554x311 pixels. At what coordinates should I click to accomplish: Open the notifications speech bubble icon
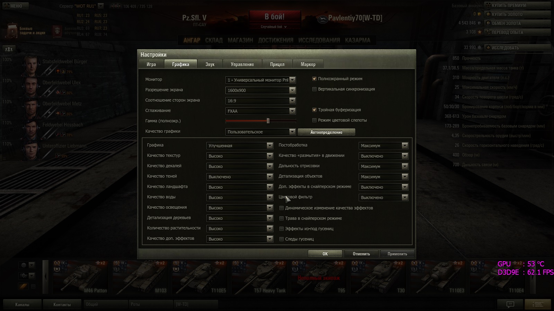point(510,304)
